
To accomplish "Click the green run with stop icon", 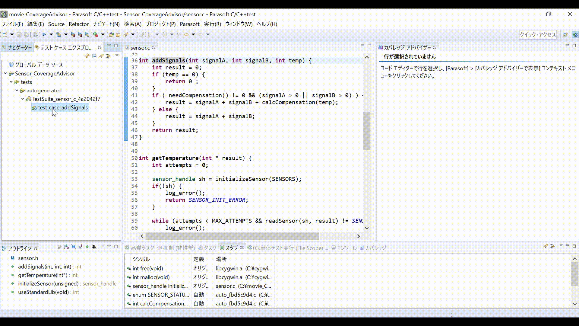I will tap(95, 35).
